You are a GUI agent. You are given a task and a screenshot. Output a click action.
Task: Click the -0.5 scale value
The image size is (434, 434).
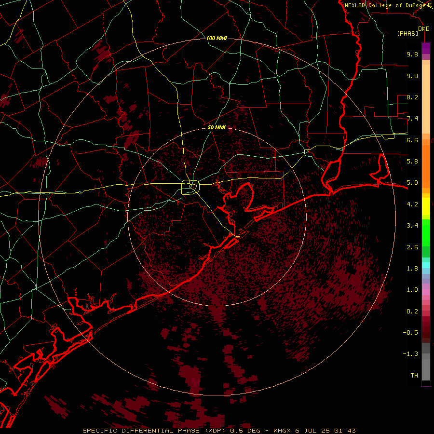point(410,333)
